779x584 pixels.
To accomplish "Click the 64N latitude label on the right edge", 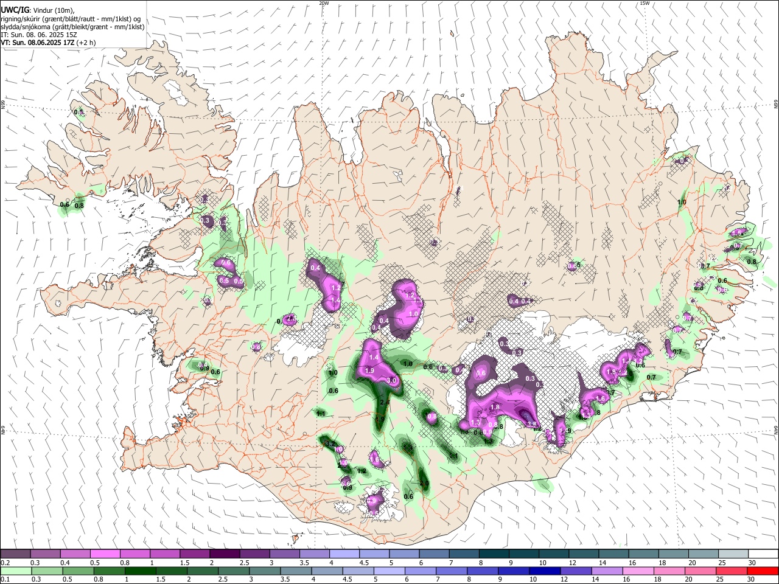I will point(775,429).
